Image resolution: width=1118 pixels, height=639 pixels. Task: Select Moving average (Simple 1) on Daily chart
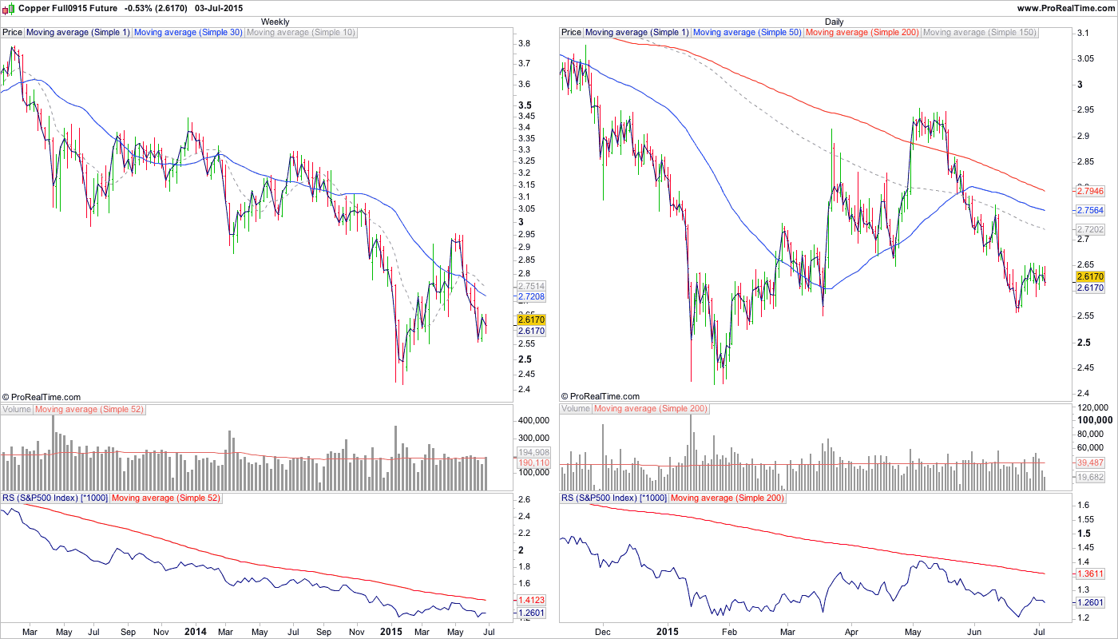(637, 33)
